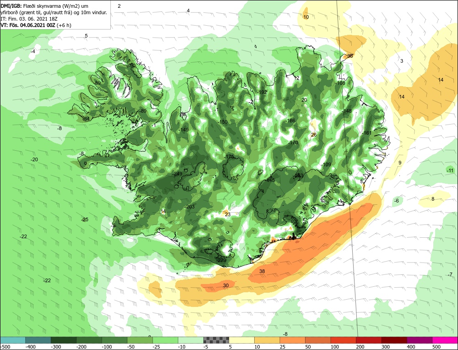
Task: Click the 26 value in the northeast interior
Action: (x=314, y=135)
